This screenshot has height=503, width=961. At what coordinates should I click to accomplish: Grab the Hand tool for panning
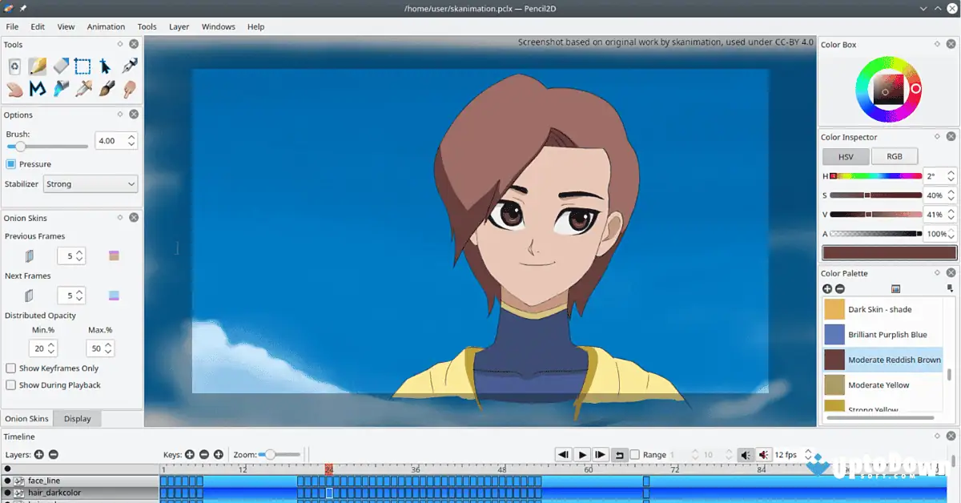pyautogui.click(x=14, y=88)
